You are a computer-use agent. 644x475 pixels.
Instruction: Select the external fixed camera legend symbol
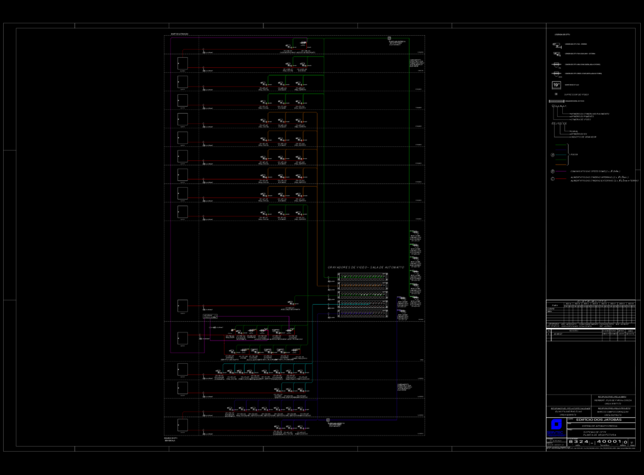pos(557,54)
